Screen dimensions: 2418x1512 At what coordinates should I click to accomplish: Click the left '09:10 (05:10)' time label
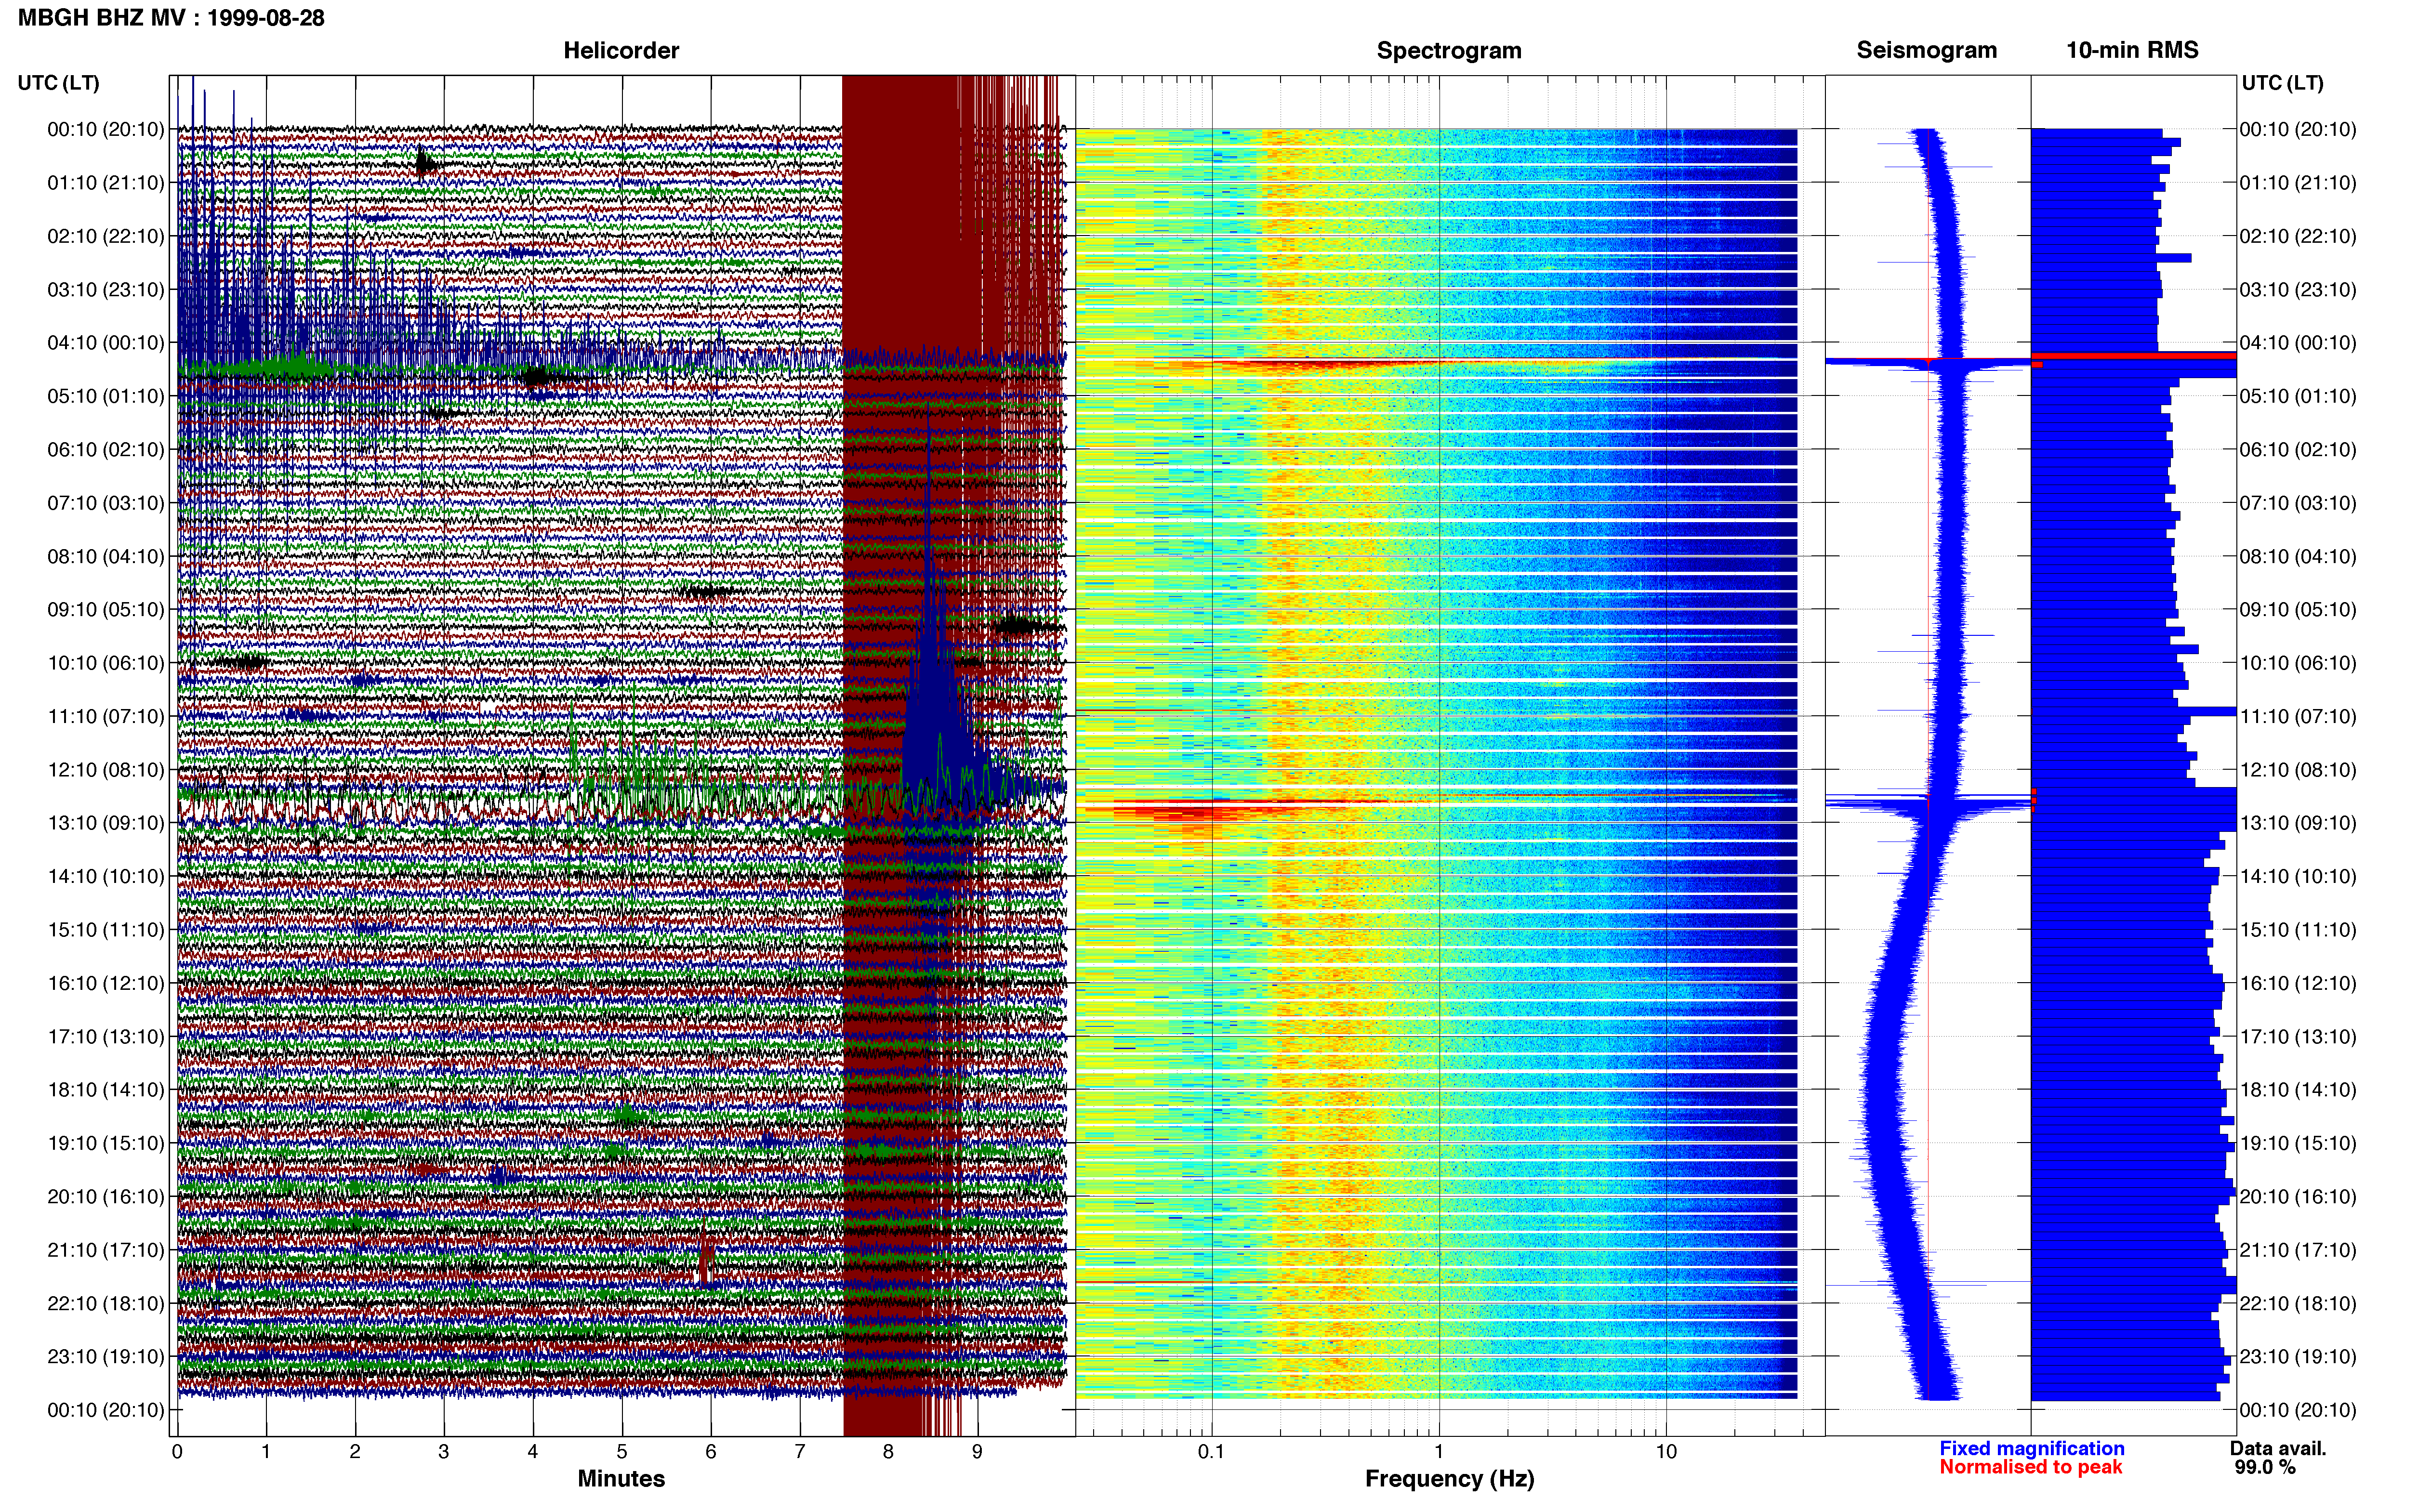tap(106, 610)
